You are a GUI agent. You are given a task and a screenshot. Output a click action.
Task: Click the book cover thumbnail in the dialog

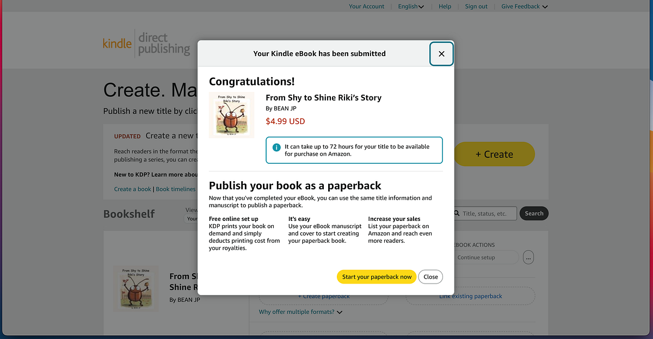231,115
